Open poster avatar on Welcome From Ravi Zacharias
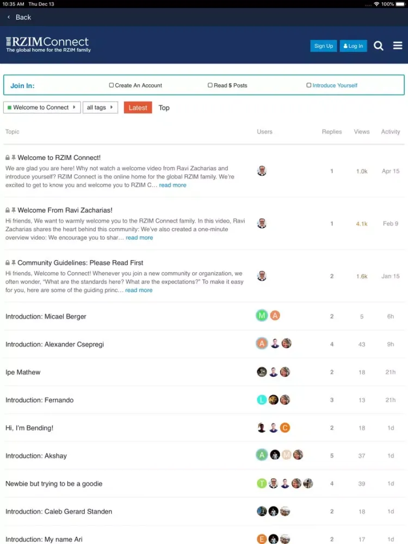 pyautogui.click(x=262, y=223)
